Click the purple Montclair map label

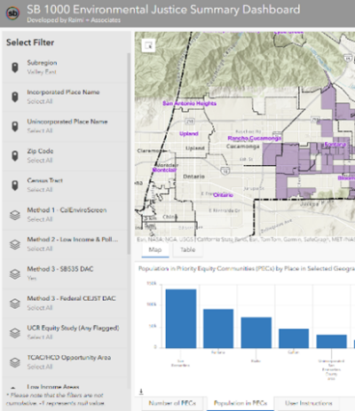pyautogui.click(x=164, y=170)
